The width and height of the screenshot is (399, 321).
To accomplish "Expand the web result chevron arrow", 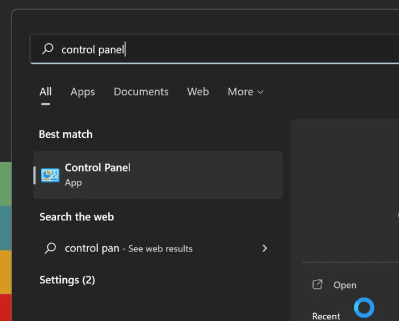I will pos(264,248).
